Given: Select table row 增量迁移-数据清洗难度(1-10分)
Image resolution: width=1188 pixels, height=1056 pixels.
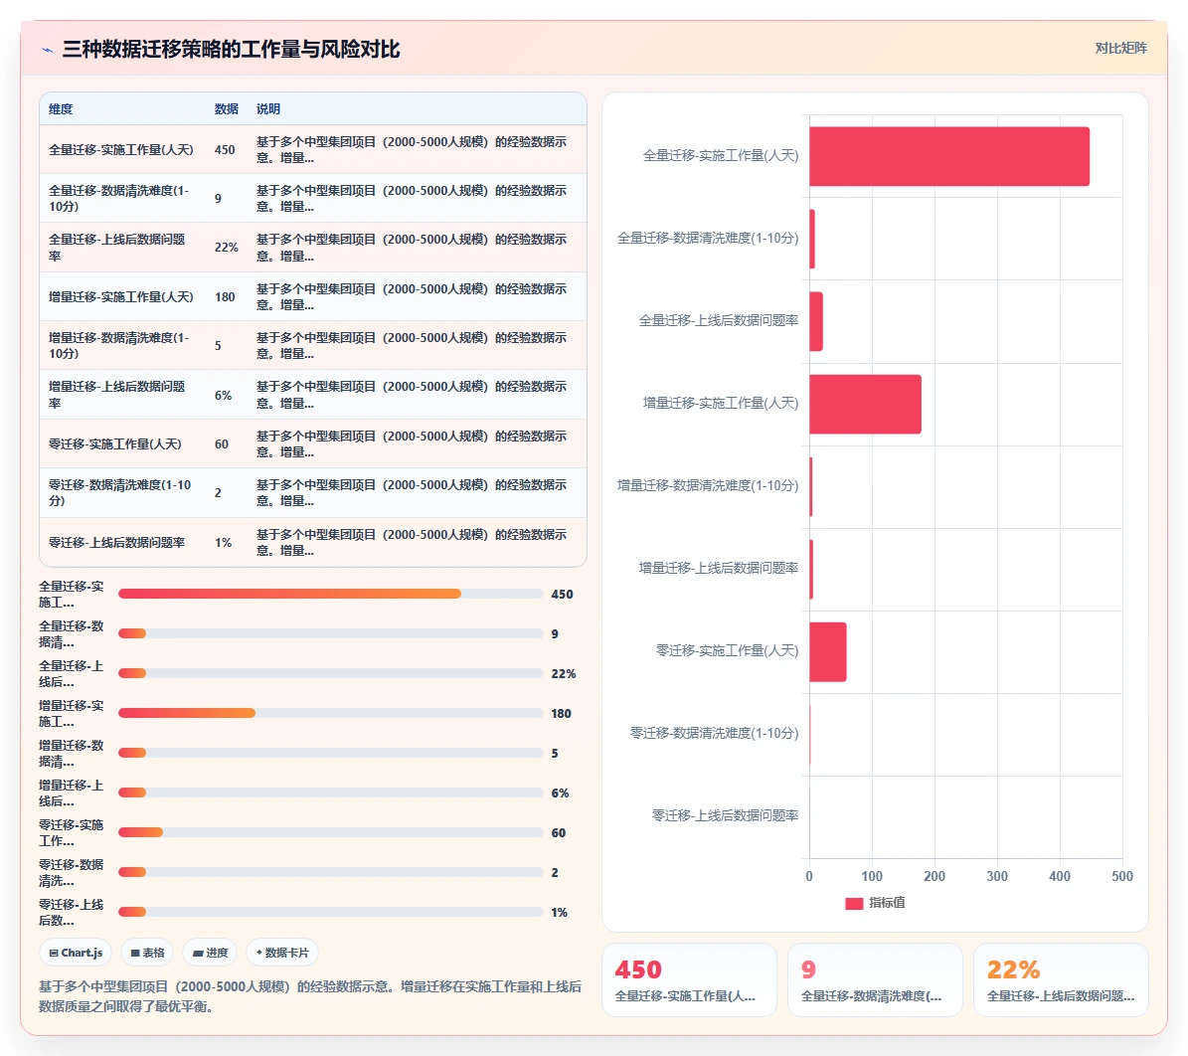Looking at the screenshot, I should point(313,345).
